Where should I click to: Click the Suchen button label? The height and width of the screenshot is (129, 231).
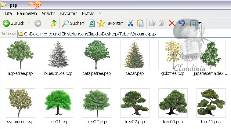[77, 23]
